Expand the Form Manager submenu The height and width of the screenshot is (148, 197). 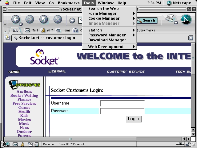pos(109,14)
